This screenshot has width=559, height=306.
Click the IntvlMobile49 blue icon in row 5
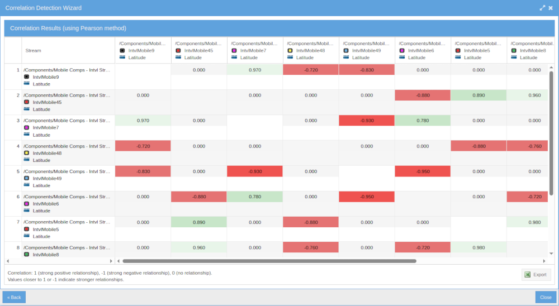pos(26,179)
